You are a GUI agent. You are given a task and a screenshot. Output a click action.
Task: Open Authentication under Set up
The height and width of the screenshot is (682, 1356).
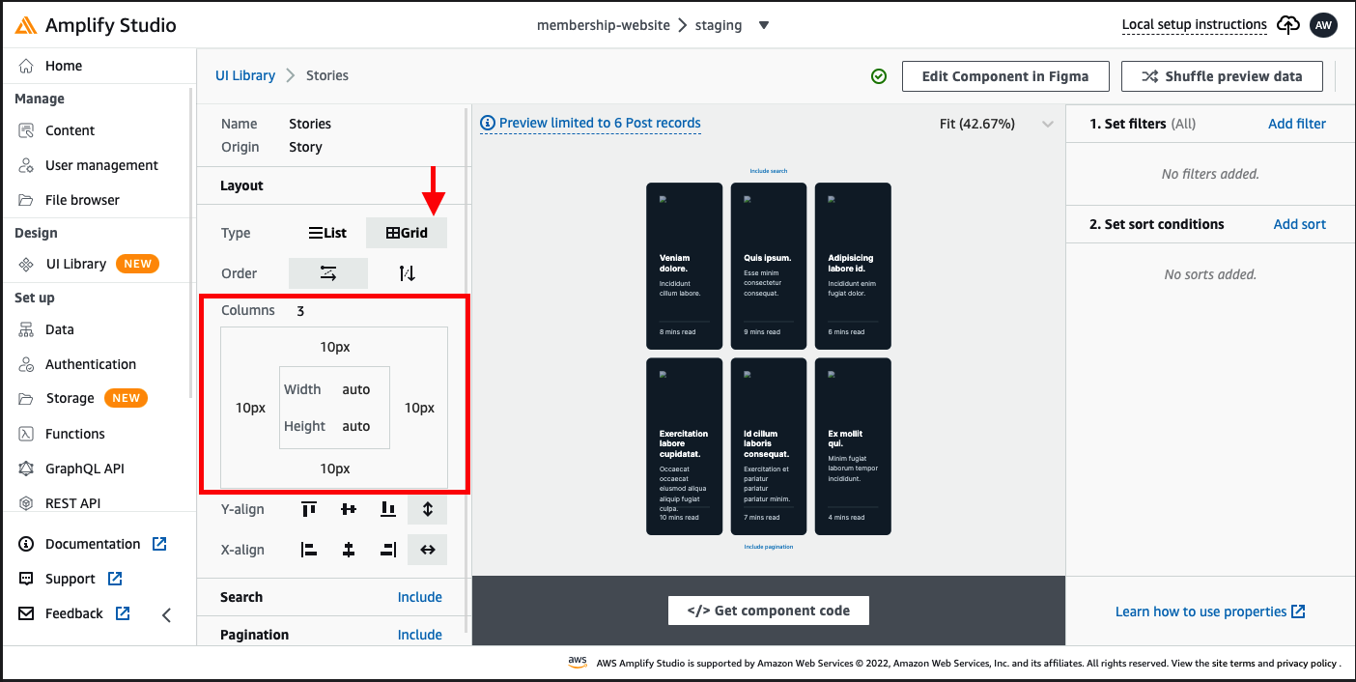91,364
